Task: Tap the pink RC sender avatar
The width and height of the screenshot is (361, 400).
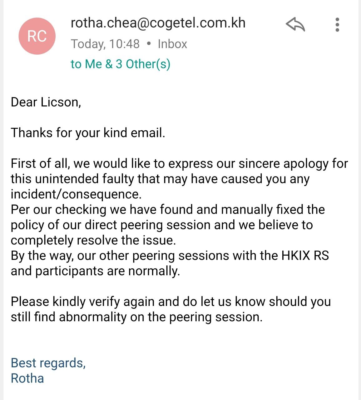Action: pos(37,36)
